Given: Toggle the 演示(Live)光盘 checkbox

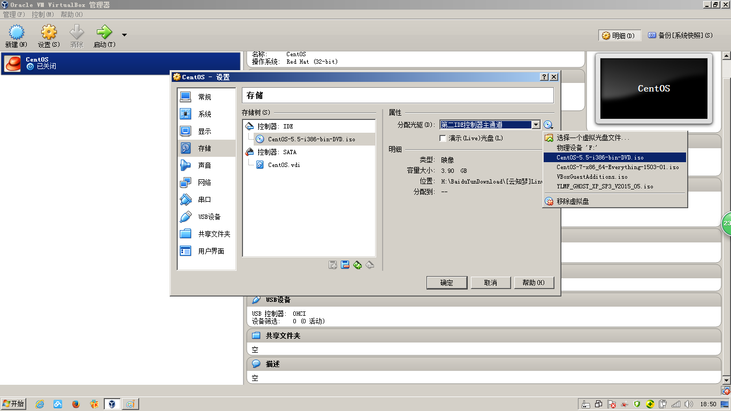Looking at the screenshot, I should tap(443, 138).
